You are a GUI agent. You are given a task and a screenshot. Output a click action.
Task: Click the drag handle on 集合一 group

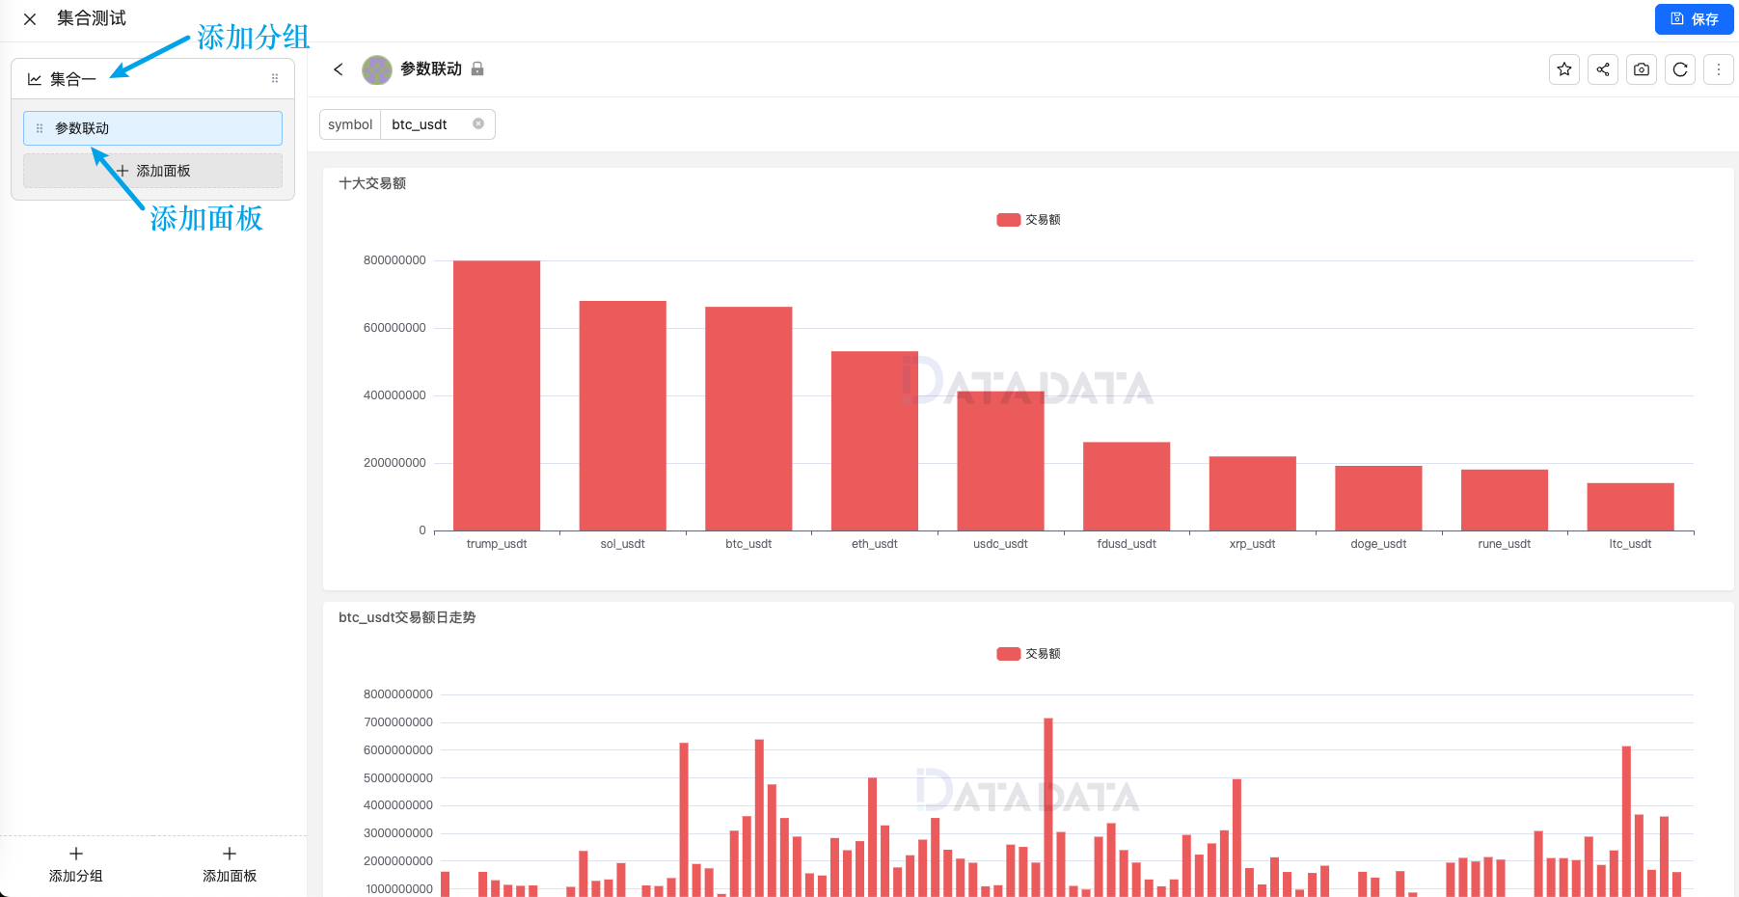275,79
